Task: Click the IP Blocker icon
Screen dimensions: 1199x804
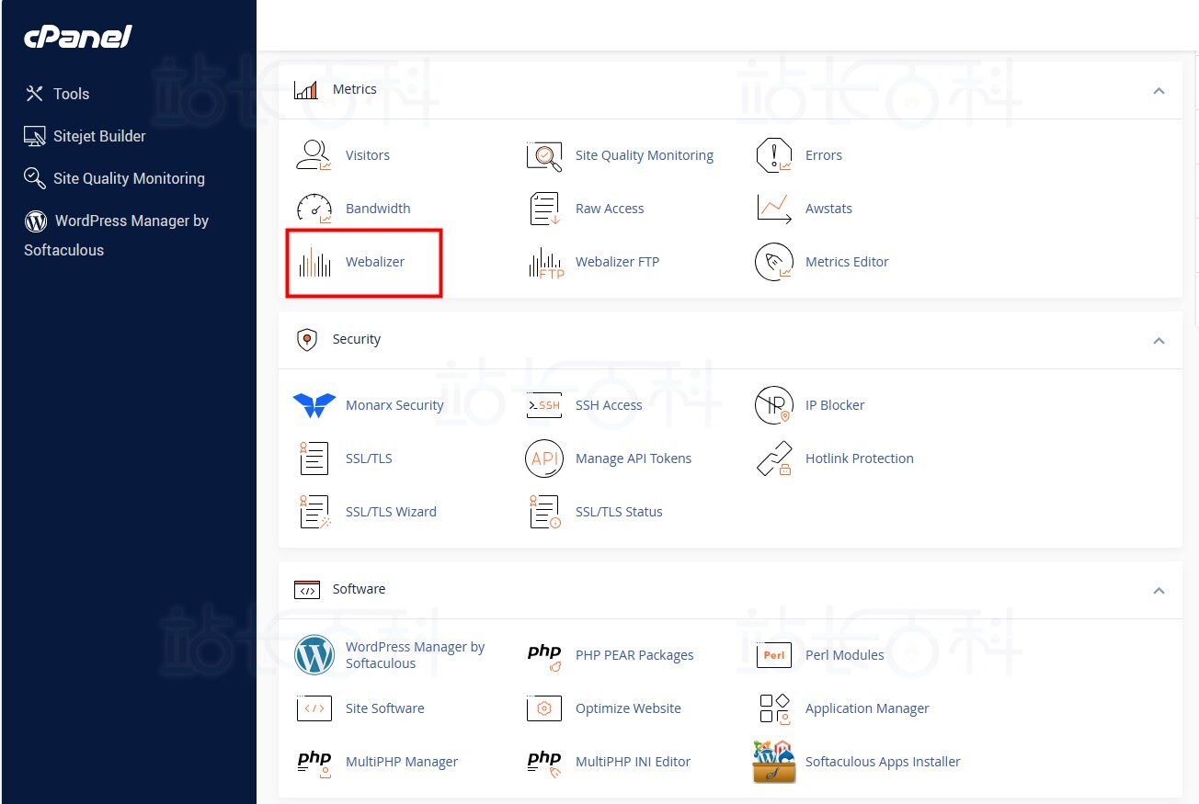Action: pyautogui.click(x=773, y=405)
